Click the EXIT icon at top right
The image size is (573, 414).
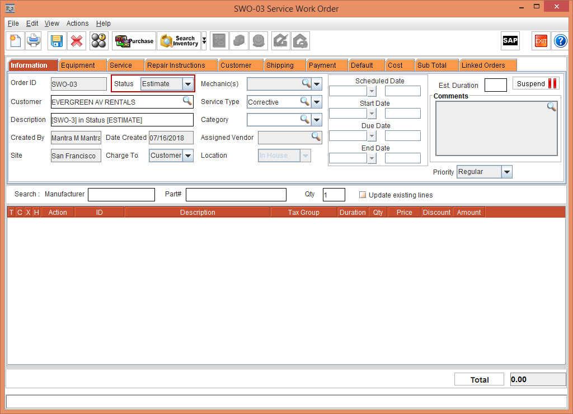click(541, 40)
